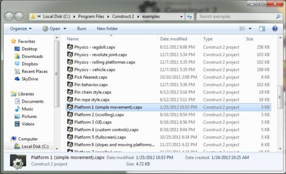
Task: Click the Dropbox icon in sidebar
Action: tap(17, 64)
